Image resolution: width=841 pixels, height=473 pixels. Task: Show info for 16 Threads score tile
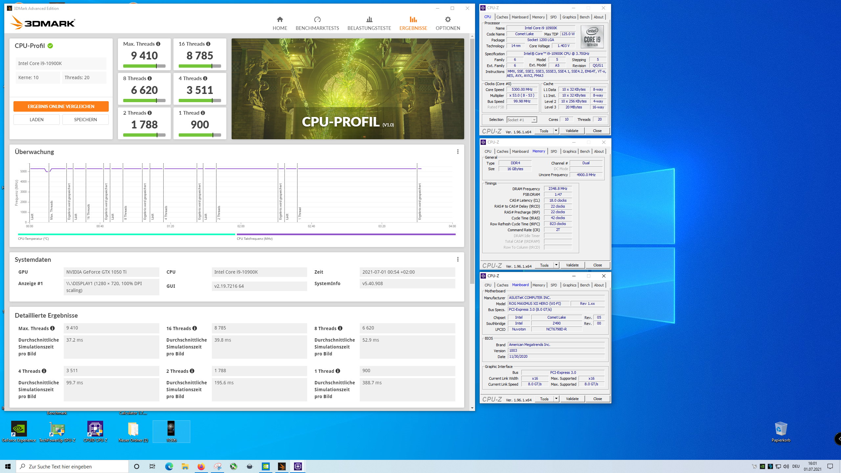[x=208, y=44]
